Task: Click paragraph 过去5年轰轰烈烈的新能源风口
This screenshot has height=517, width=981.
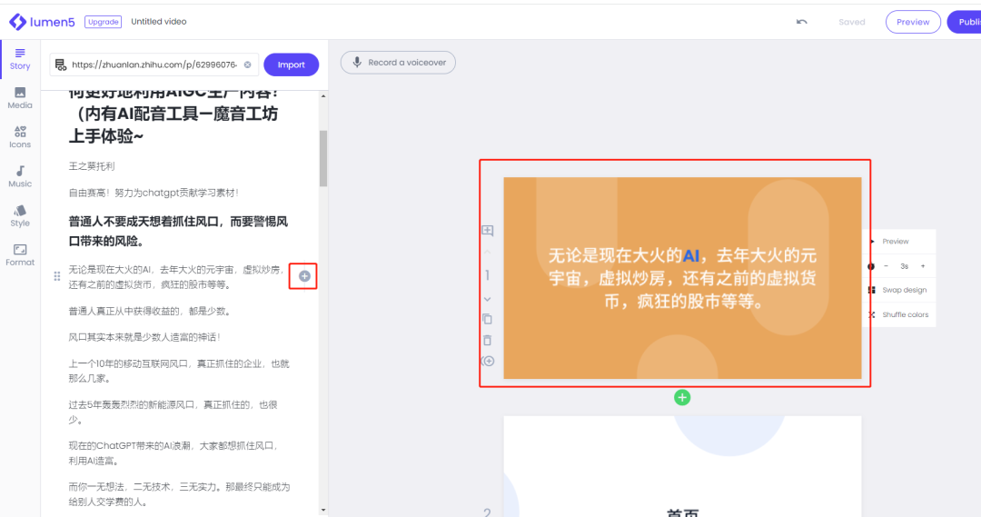Action: (x=173, y=413)
